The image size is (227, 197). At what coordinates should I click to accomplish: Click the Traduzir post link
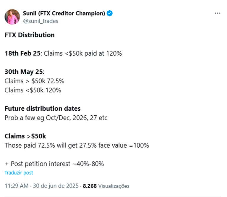(19, 173)
